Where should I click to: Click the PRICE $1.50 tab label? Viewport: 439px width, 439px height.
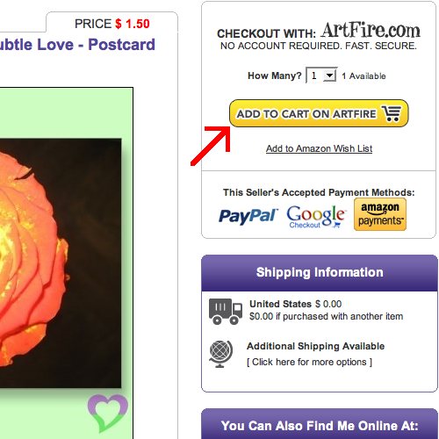click(x=112, y=24)
